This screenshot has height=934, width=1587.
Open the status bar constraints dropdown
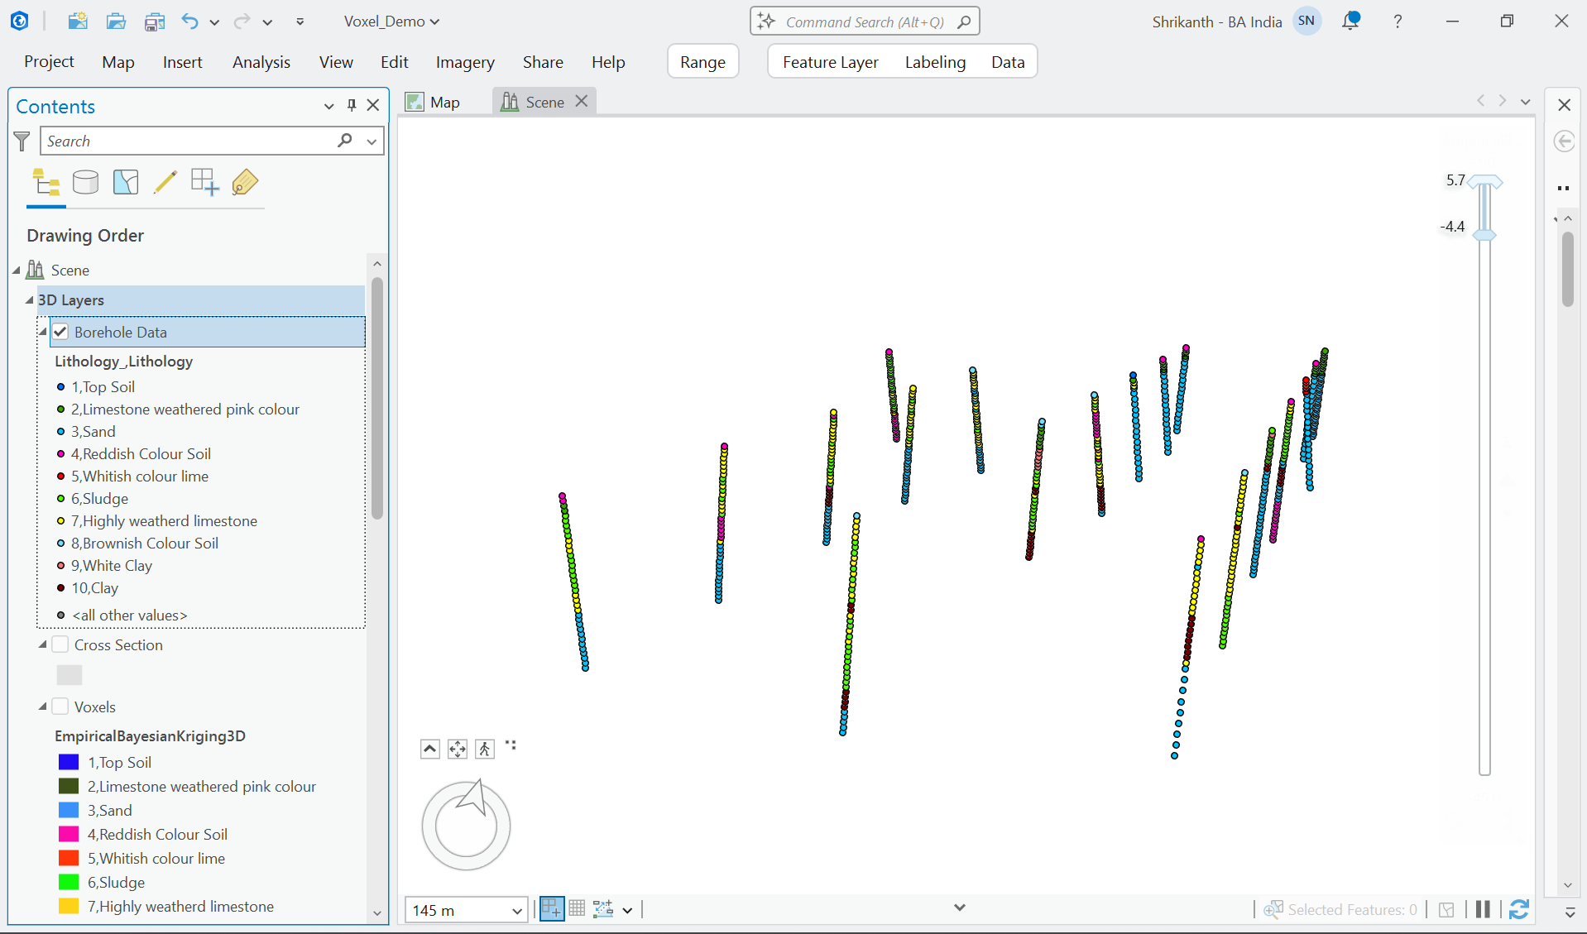click(627, 910)
